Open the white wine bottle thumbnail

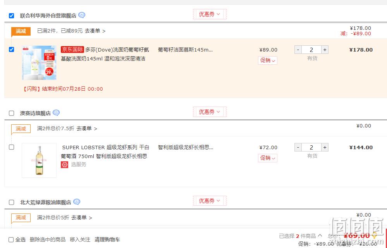(39, 160)
